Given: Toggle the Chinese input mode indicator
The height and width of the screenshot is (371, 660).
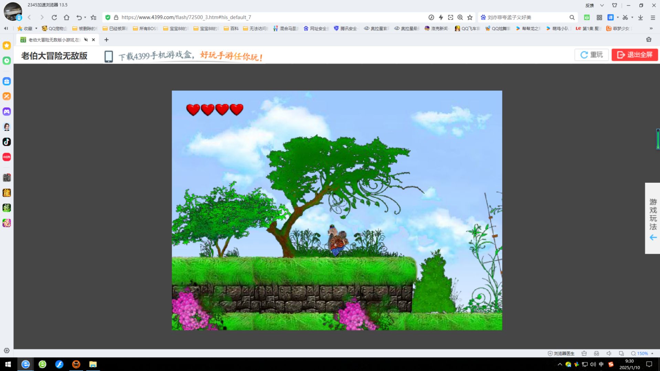Looking at the screenshot, I should tap(601, 364).
